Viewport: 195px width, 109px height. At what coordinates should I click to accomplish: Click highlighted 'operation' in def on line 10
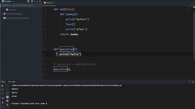pyautogui.click(x=67, y=49)
